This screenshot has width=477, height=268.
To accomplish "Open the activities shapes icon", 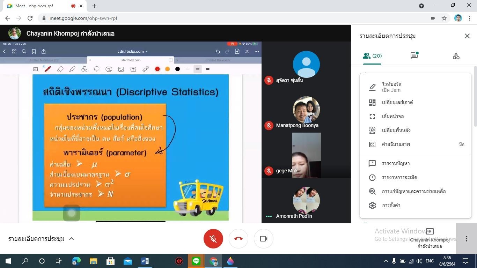I will coord(456,56).
